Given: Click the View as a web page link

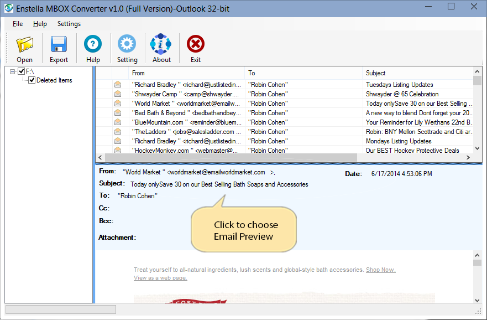Looking at the screenshot, I should tap(160, 277).
